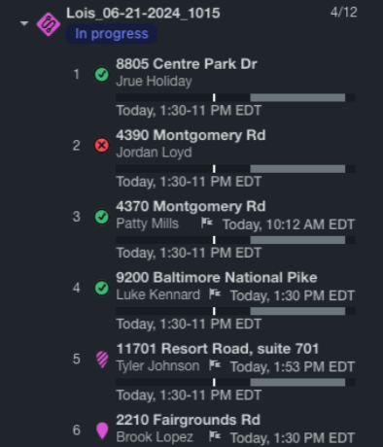Viewport: 383px width, 447px height.
Task: Click flag icon beside Brook Lopez
Action: click(x=215, y=436)
